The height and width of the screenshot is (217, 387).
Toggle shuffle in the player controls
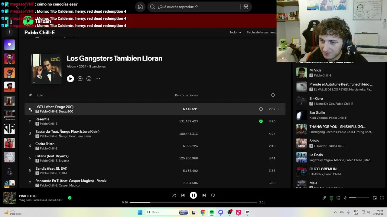(x=174, y=195)
